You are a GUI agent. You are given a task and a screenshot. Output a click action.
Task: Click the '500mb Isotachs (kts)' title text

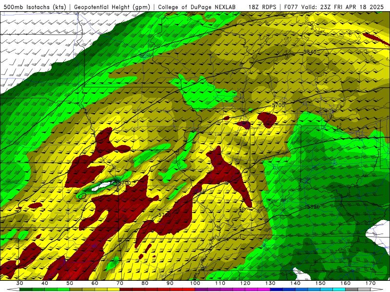[35, 7]
